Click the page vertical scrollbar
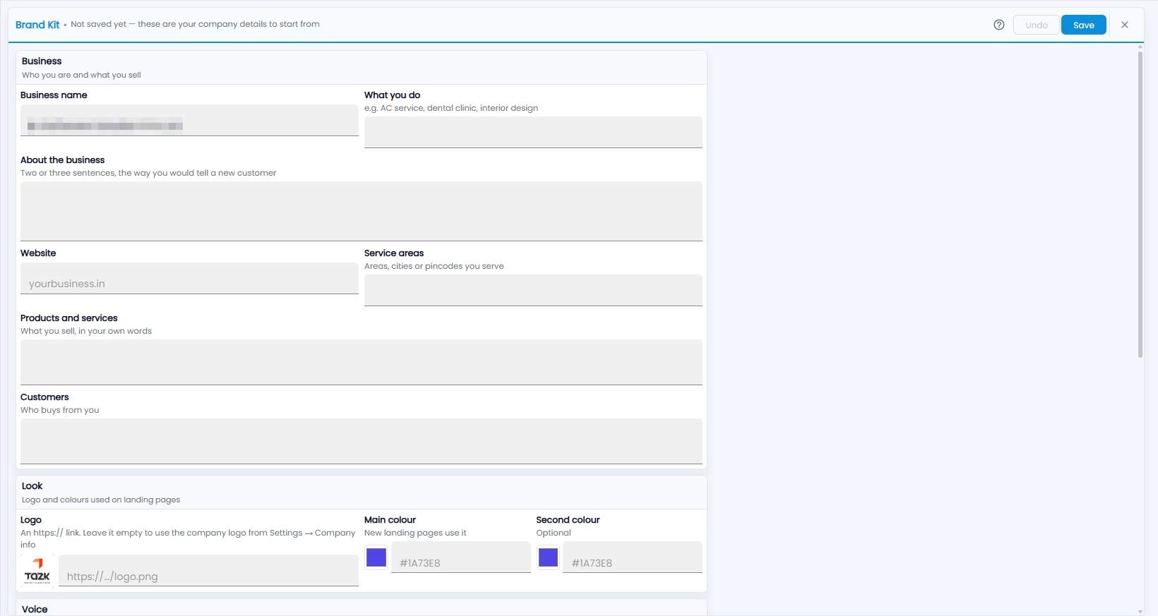Image resolution: width=1158 pixels, height=616 pixels. point(1140,205)
